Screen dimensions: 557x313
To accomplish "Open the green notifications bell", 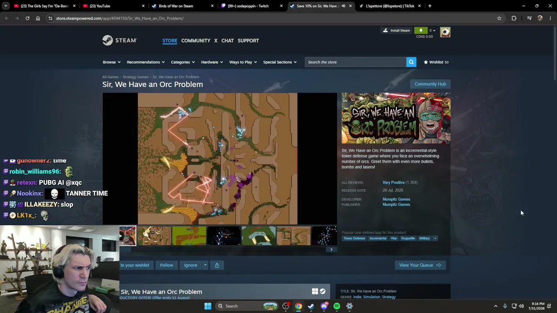I will pos(421,30).
